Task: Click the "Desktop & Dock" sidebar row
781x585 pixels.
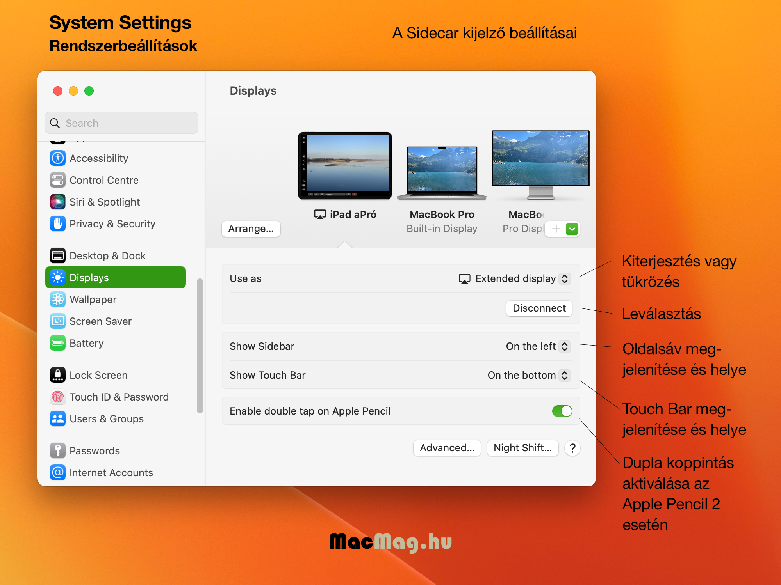Action: pos(116,256)
